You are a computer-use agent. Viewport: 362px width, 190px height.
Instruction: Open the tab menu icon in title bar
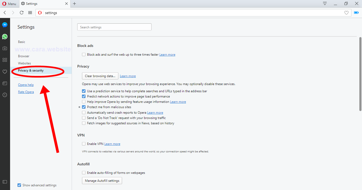(x=325, y=3)
